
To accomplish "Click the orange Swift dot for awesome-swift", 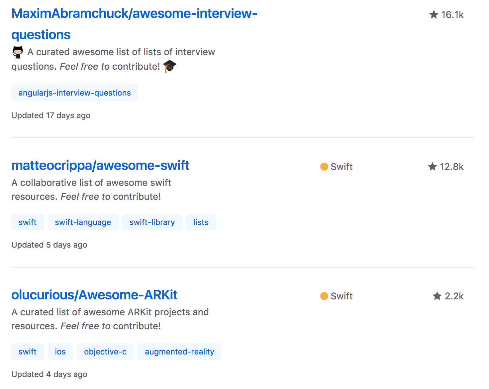I will coord(324,167).
